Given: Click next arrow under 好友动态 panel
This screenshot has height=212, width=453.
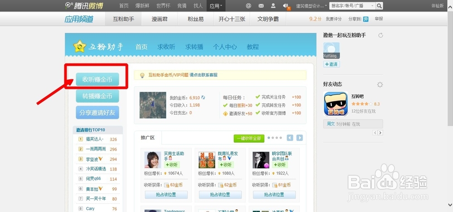Looking at the screenshot, I should [381, 133].
